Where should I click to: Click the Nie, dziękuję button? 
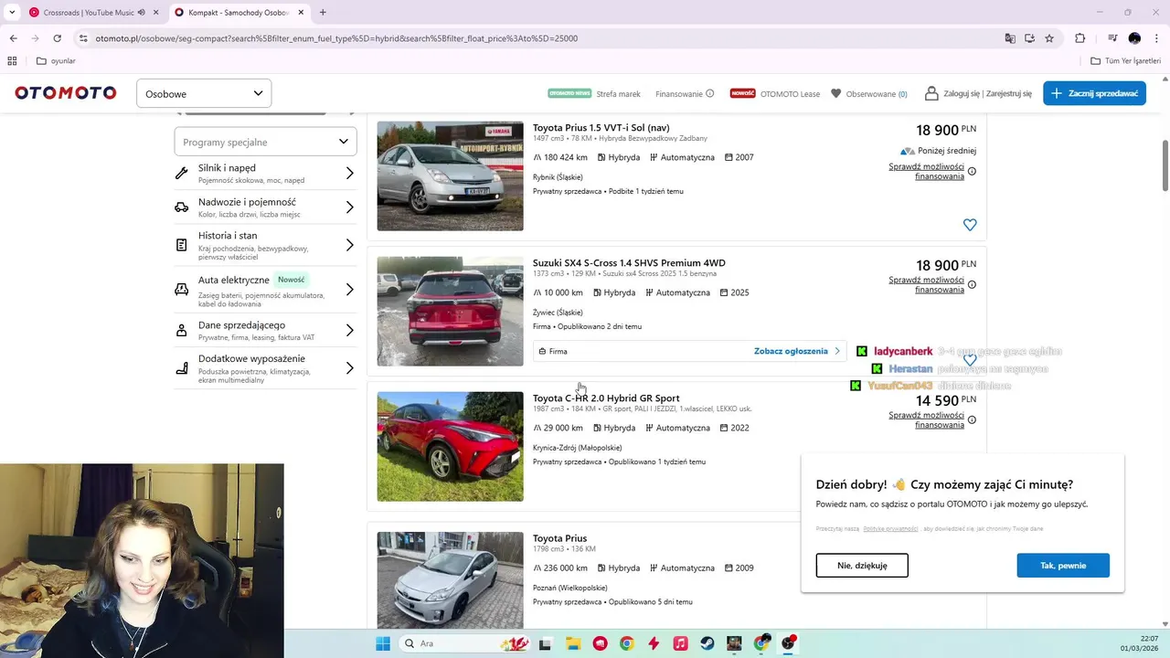pos(862,565)
